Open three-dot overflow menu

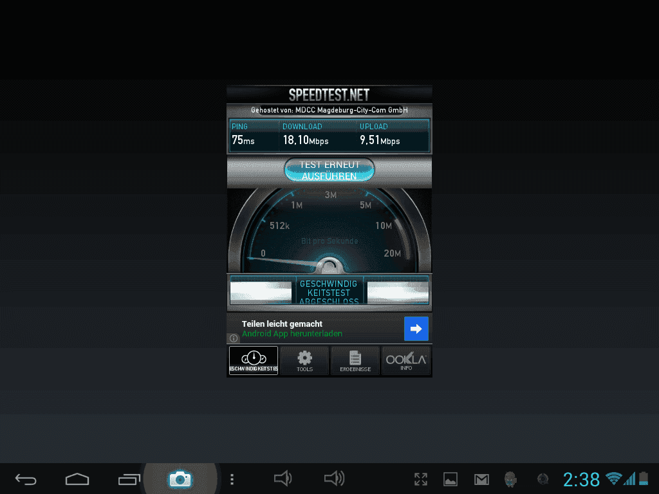232,479
